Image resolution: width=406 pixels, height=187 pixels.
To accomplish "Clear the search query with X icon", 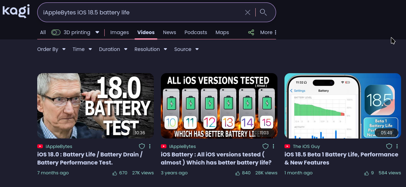I will click(248, 13).
